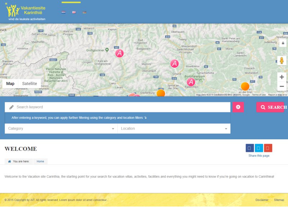Open the Sitemap footer link
The height and width of the screenshot is (216, 288).
tap(279, 200)
